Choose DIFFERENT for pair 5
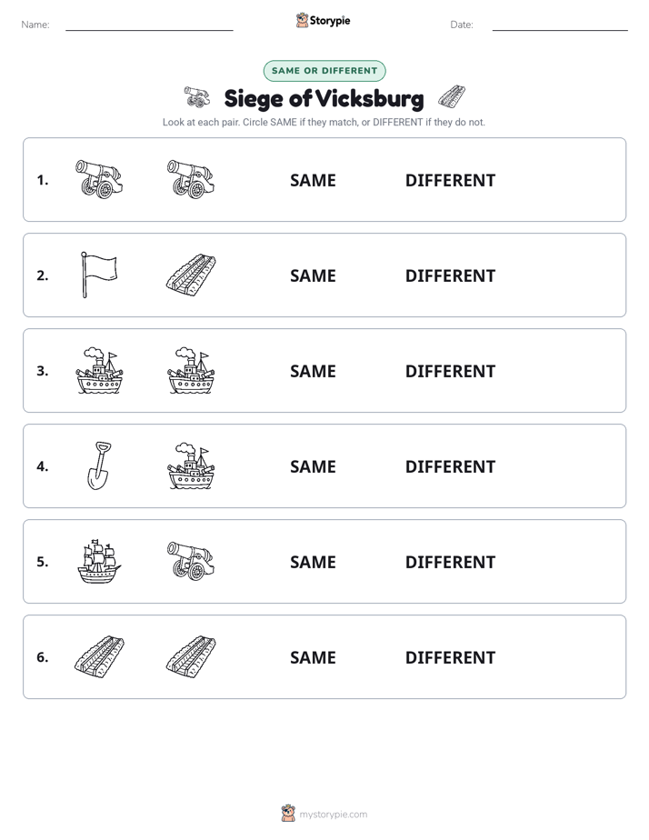The height and width of the screenshot is (840, 649). pyautogui.click(x=450, y=562)
